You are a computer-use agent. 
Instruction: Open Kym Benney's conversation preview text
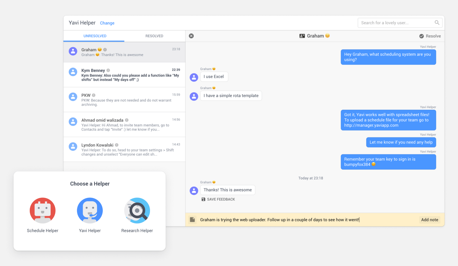tap(130, 78)
